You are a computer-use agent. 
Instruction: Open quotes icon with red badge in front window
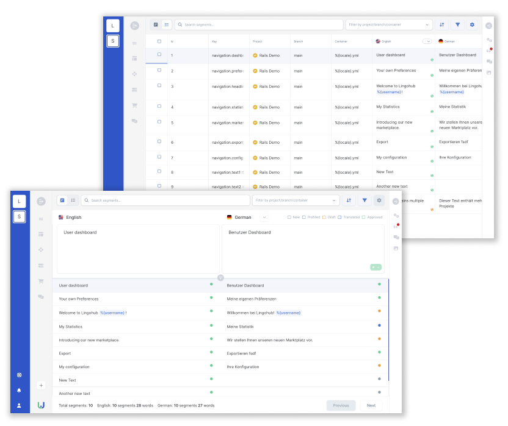click(396, 225)
